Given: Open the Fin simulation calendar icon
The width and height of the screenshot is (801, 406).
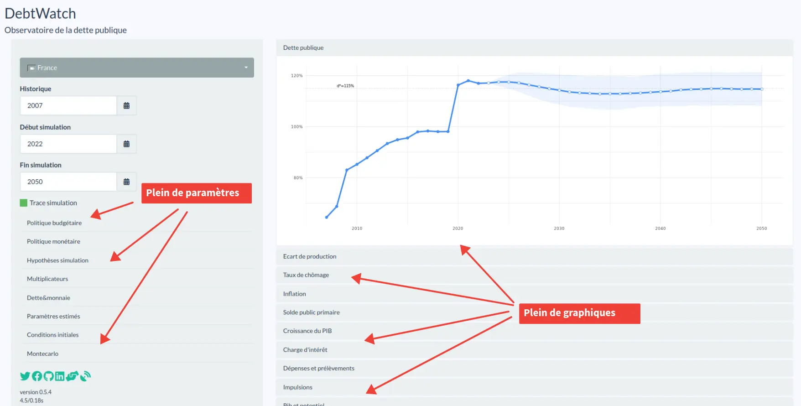Looking at the screenshot, I should coord(126,182).
